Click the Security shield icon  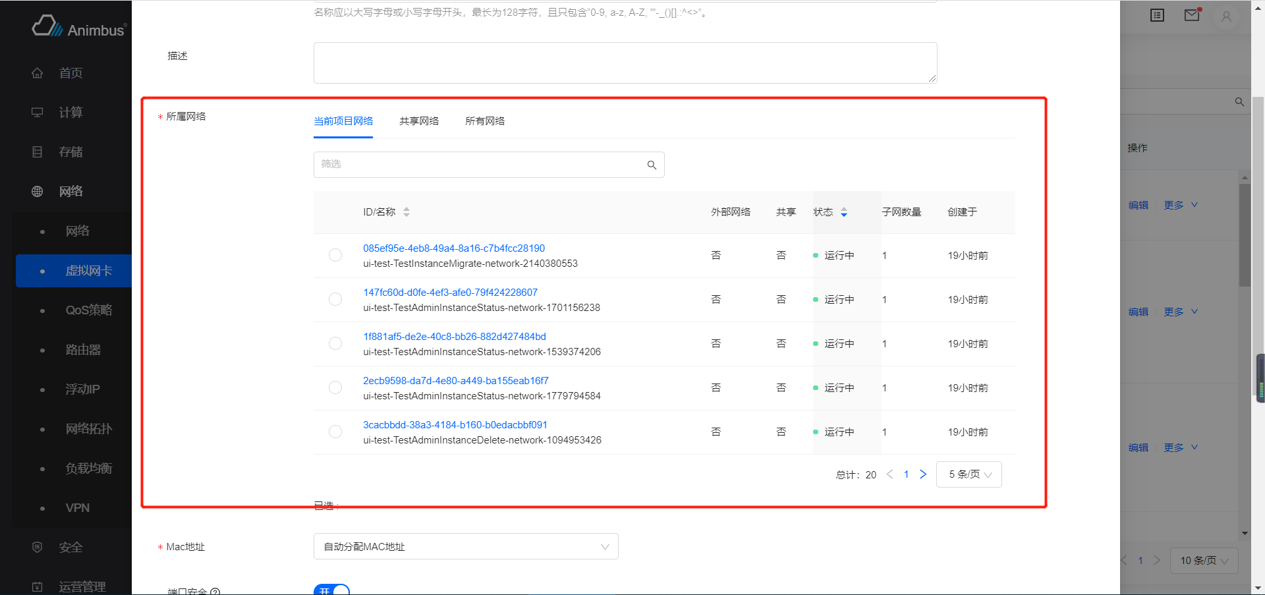click(x=38, y=548)
